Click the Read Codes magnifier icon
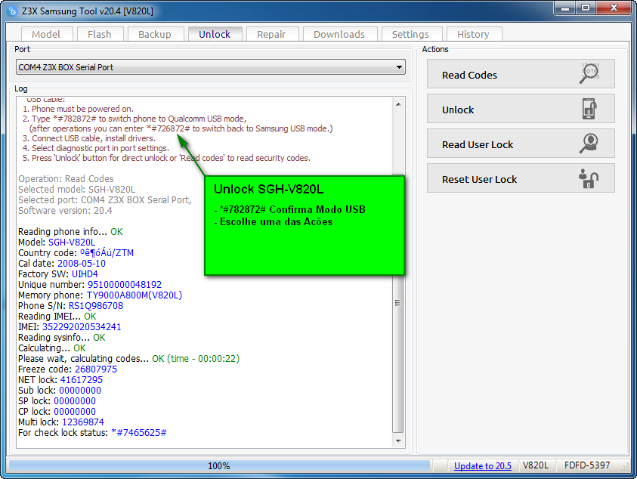Viewport: 637px width, 479px height. coord(589,73)
